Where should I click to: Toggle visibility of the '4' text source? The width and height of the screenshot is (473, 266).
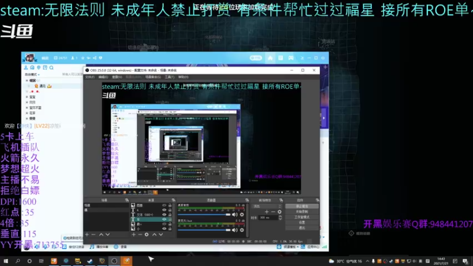[x=164, y=210]
